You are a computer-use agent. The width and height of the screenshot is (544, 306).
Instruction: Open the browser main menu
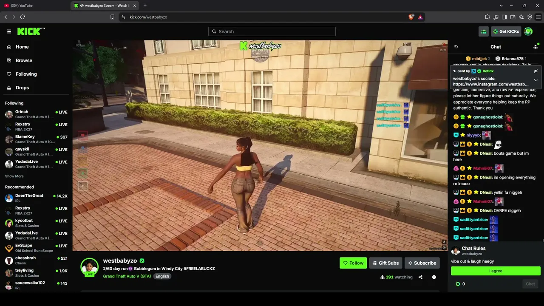pyautogui.click(x=538, y=17)
